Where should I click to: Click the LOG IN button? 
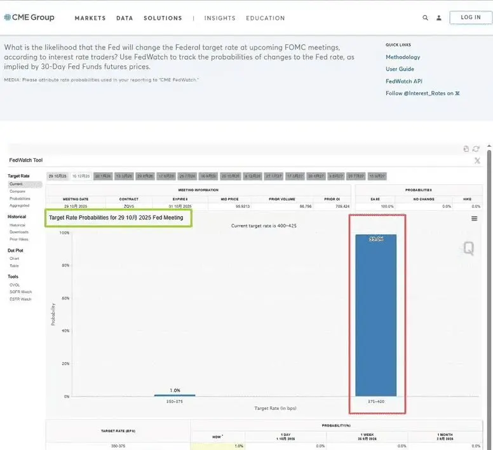tap(470, 17)
